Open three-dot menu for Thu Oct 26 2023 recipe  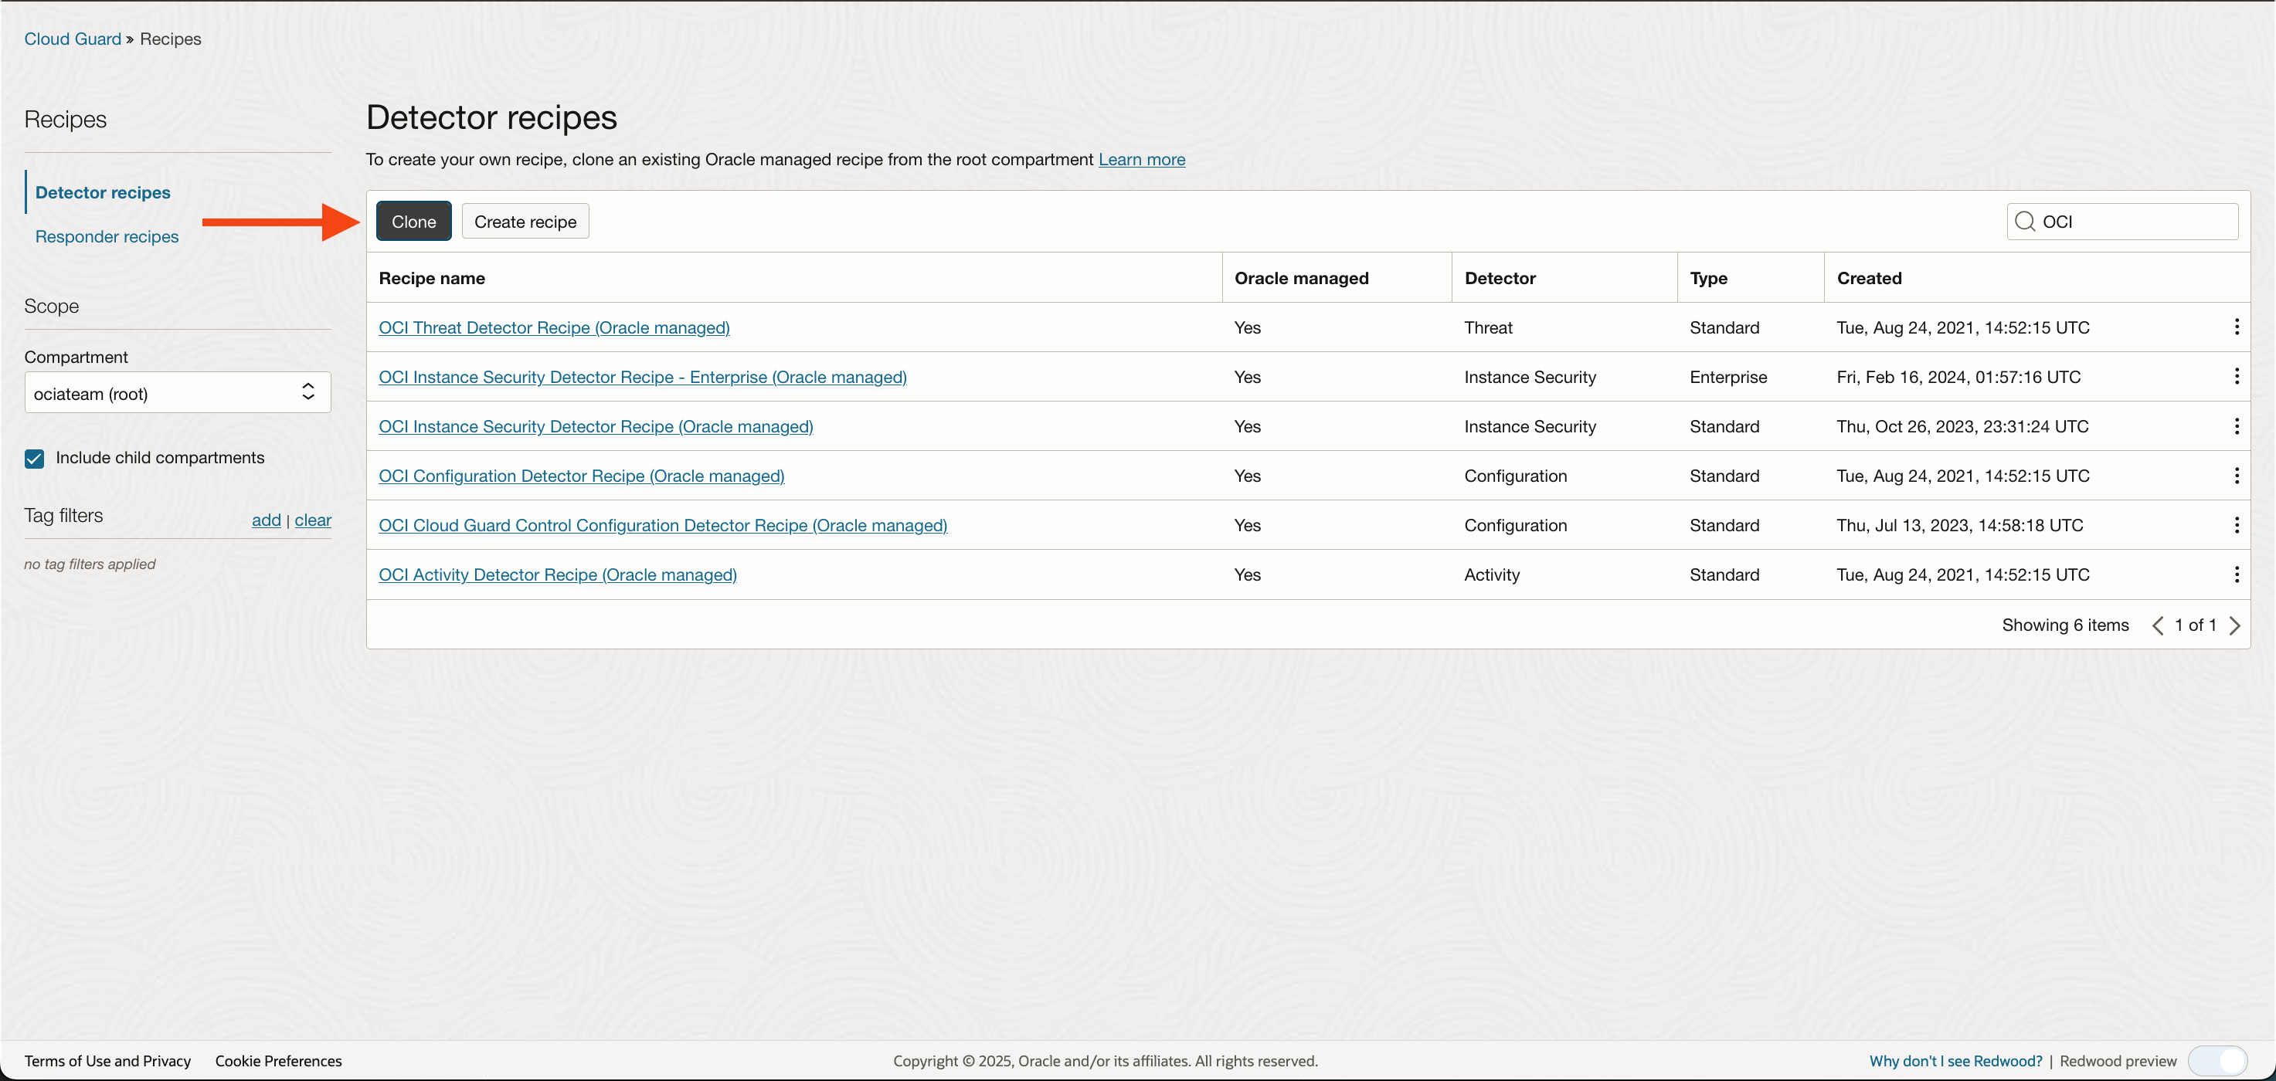point(2237,426)
